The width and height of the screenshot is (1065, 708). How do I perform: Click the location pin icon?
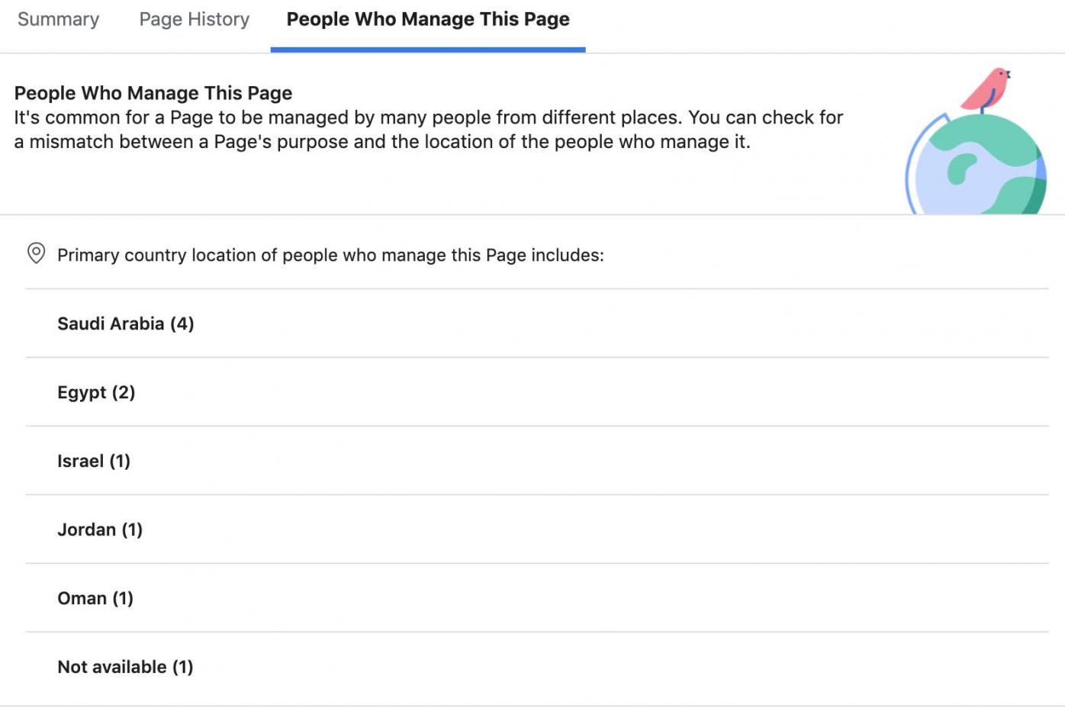(x=36, y=253)
